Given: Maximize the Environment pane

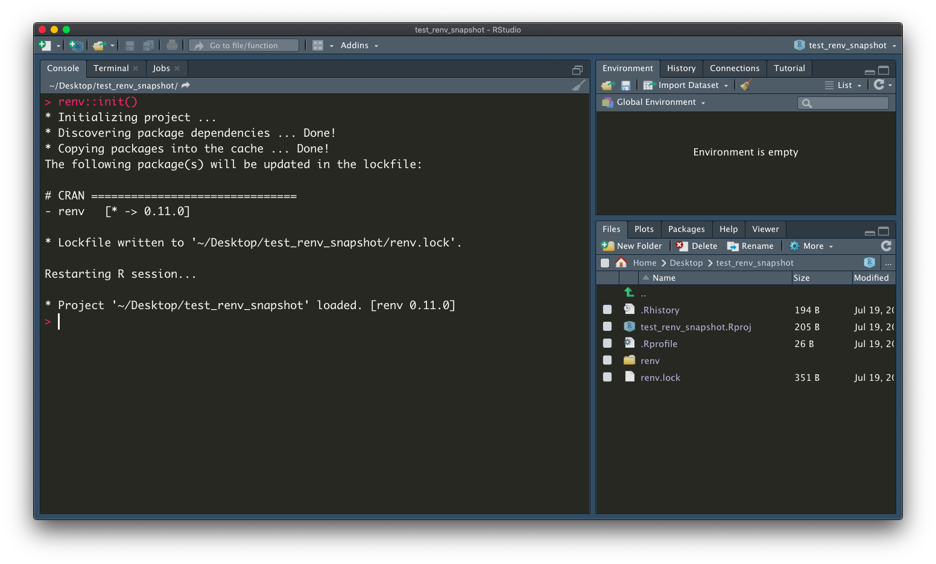Looking at the screenshot, I should point(884,70).
